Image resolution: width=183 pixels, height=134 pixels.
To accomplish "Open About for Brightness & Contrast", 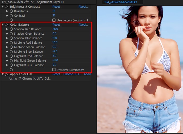I will 83,7.
